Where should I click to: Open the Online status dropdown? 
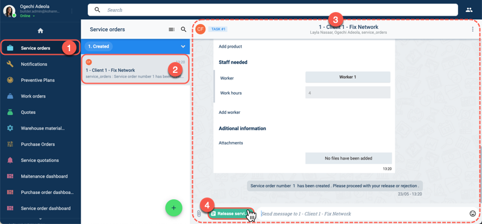point(27,16)
